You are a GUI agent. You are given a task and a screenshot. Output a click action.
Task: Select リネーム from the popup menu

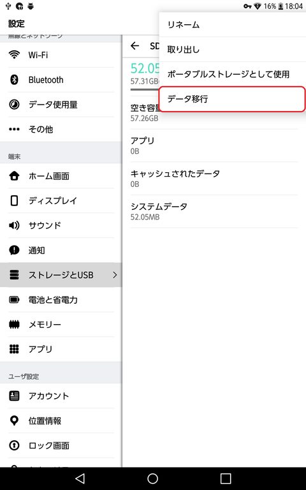click(232, 25)
